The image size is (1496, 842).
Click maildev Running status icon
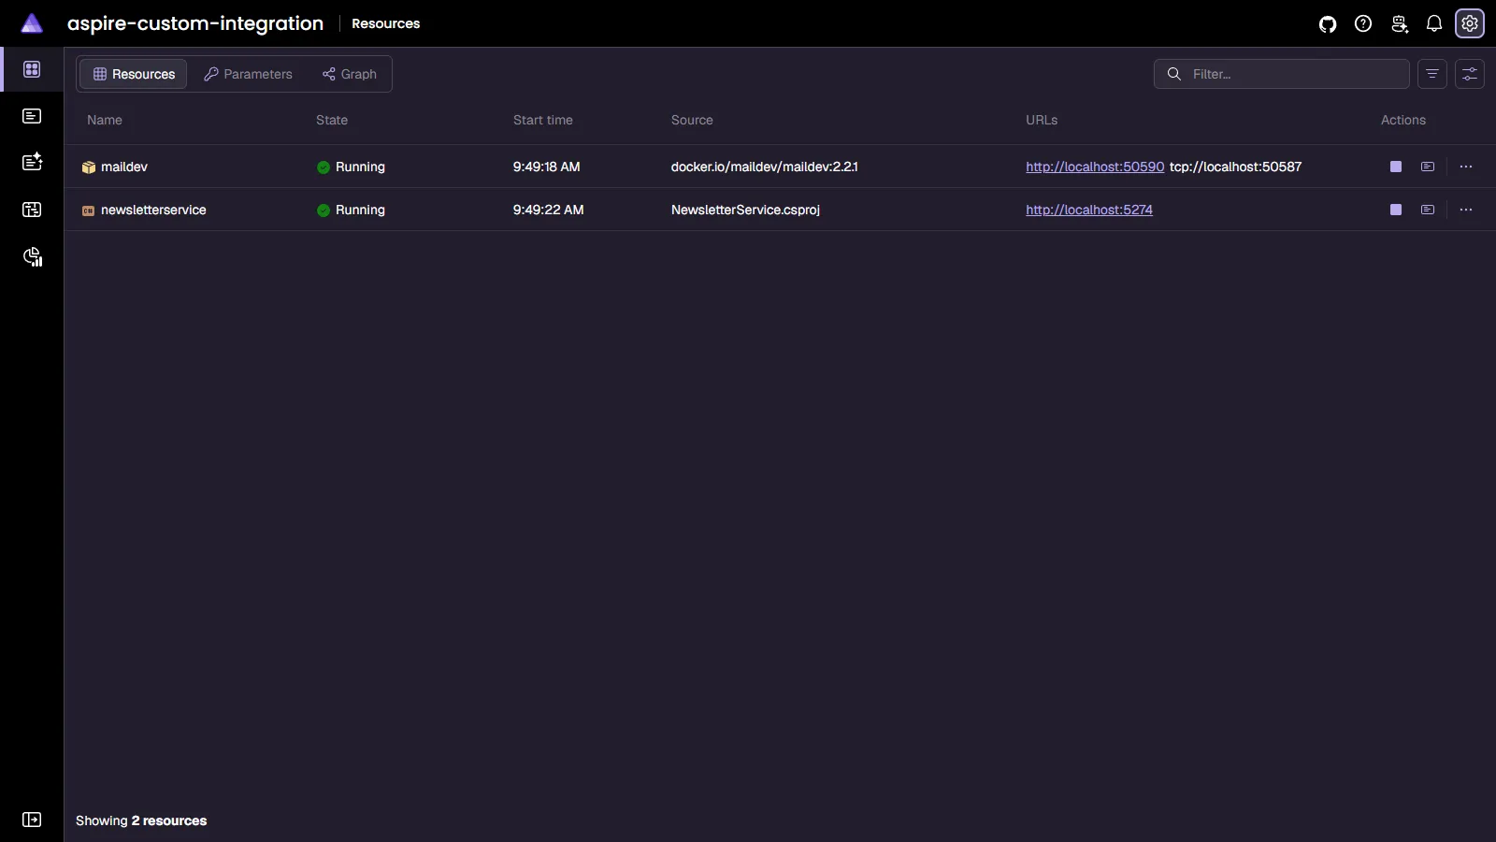point(324,167)
